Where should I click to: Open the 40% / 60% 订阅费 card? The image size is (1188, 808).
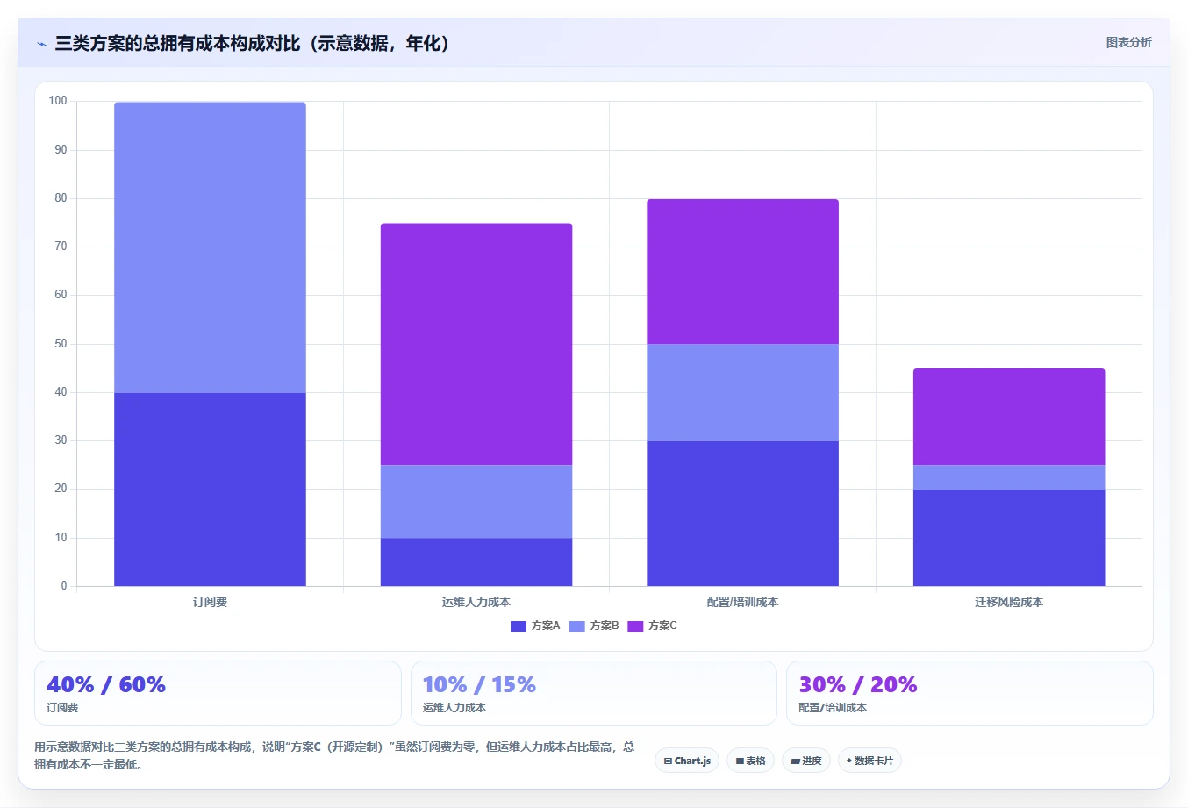218,693
